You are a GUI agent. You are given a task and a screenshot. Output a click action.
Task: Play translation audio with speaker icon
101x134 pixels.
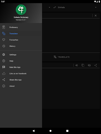coord(77,65)
